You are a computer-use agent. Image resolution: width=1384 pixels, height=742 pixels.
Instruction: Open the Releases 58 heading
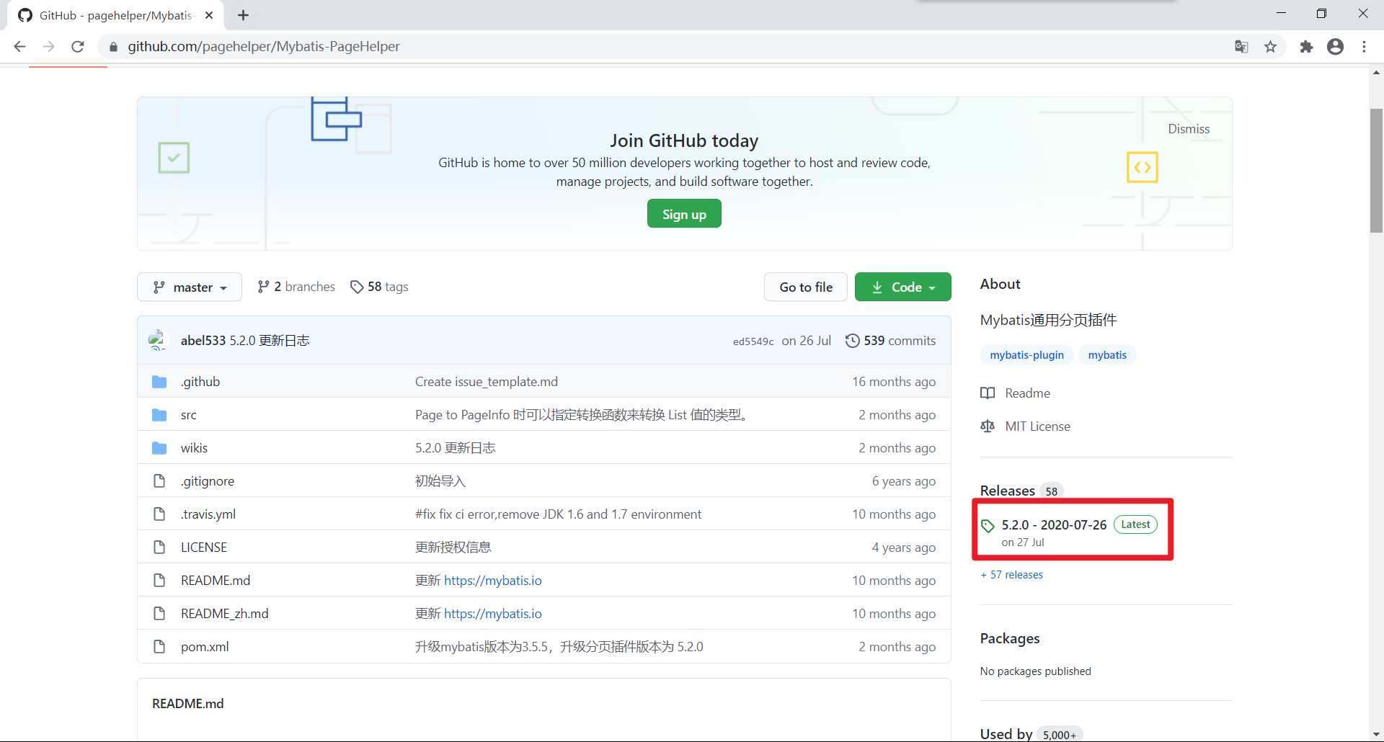coord(1021,491)
